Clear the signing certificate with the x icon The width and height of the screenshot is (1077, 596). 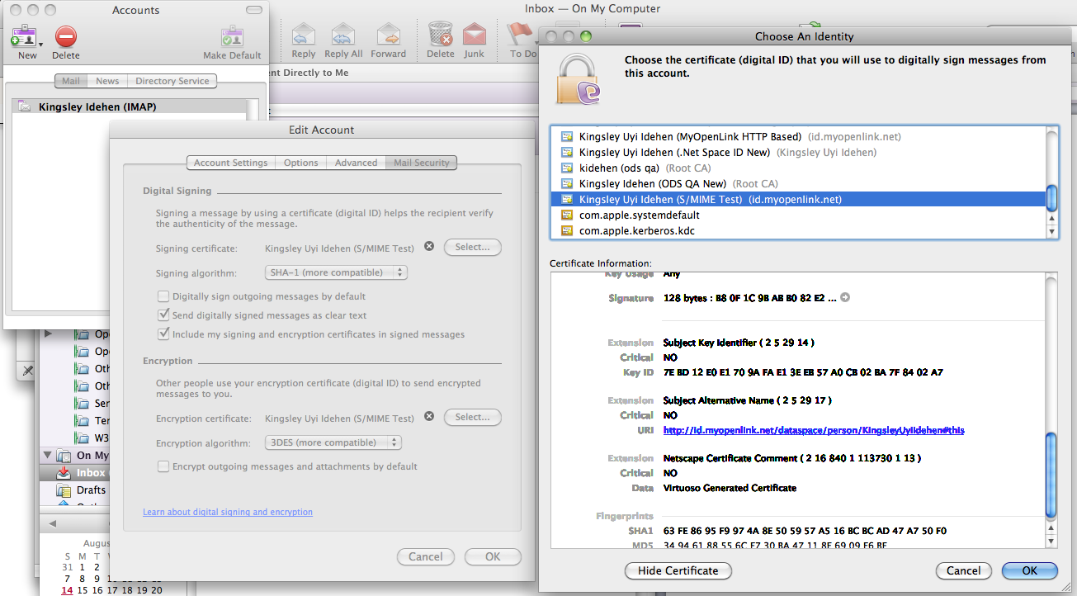[x=428, y=246]
